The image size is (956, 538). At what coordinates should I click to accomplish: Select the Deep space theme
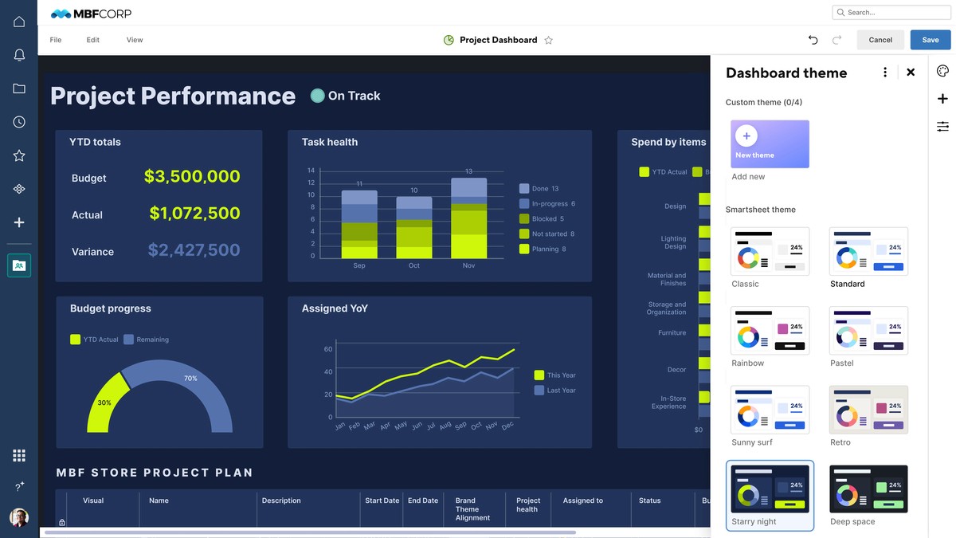[x=868, y=489]
